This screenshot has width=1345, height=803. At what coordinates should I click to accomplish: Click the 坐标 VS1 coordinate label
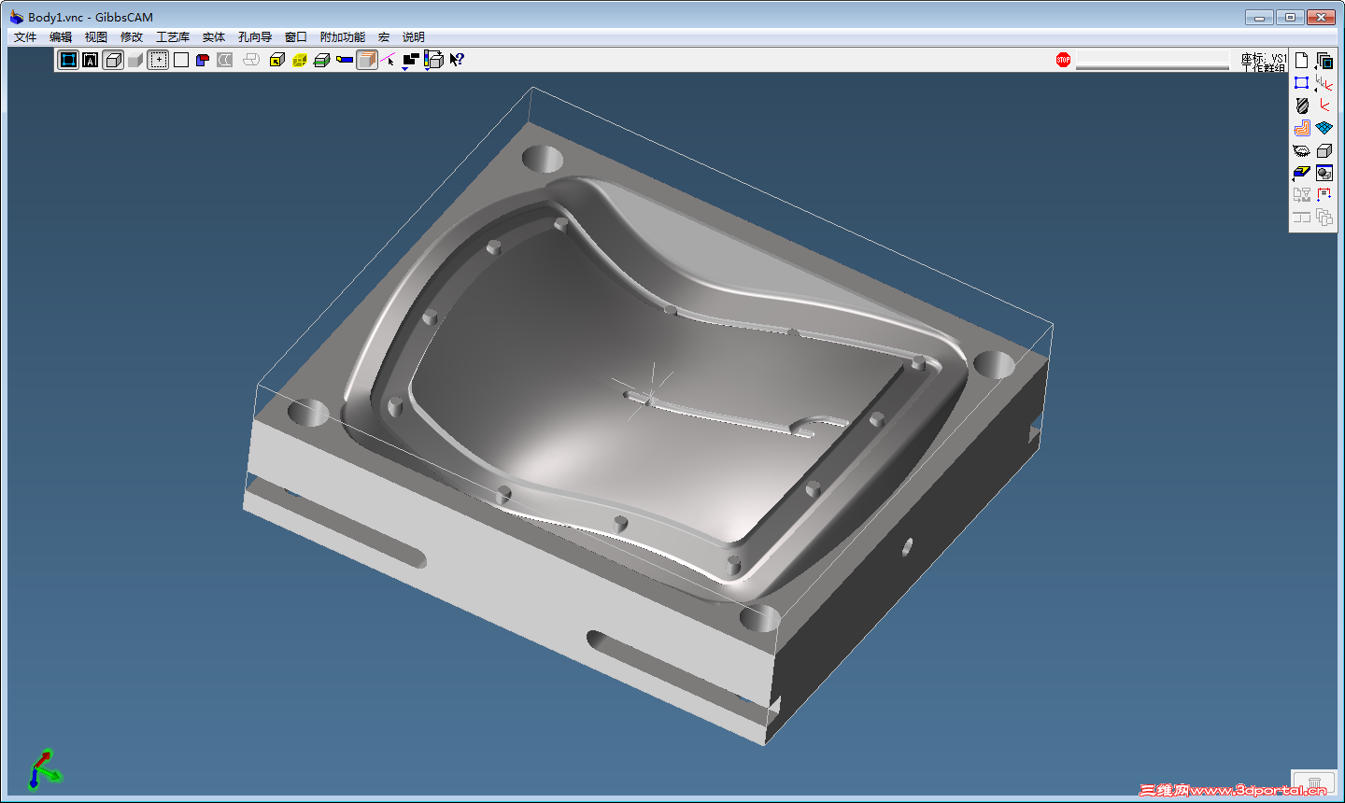coord(1264,58)
